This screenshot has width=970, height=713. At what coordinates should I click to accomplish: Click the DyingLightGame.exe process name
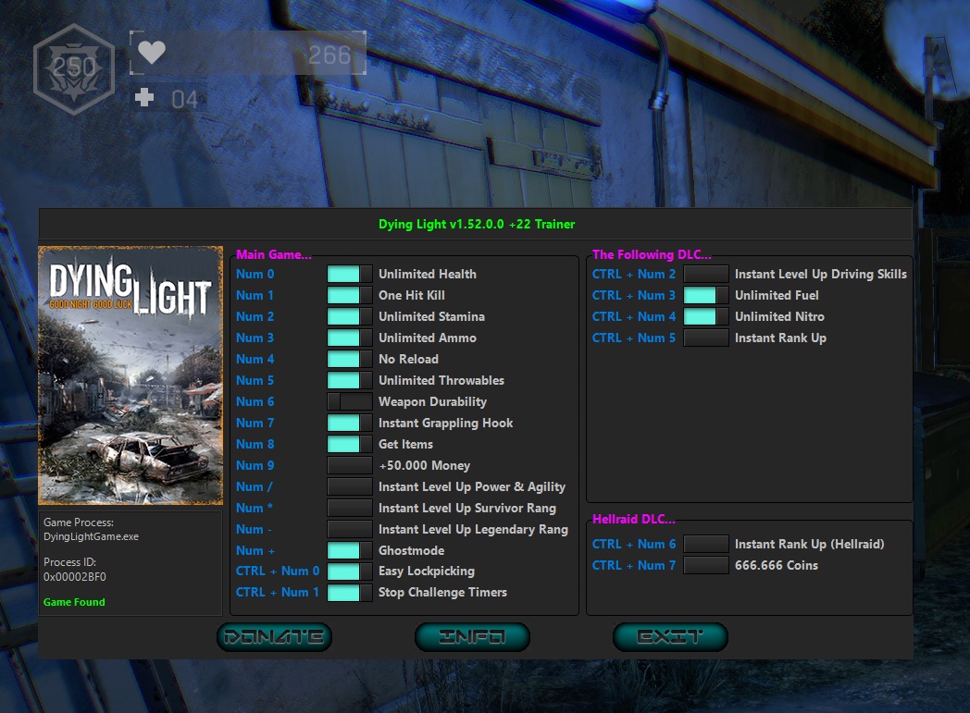(x=91, y=536)
